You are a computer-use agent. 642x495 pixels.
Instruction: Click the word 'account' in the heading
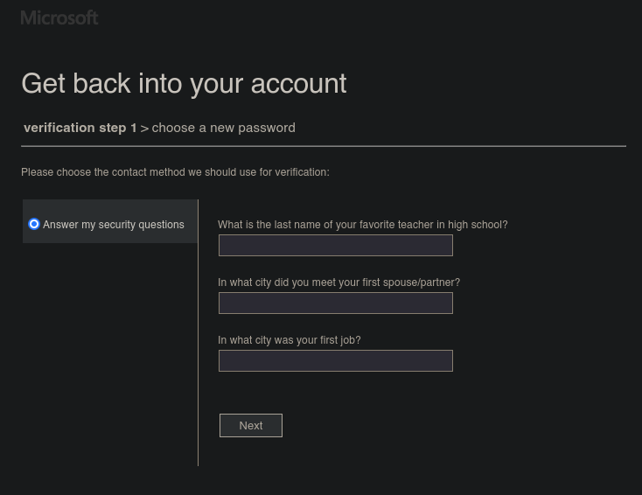[x=298, y=83]
